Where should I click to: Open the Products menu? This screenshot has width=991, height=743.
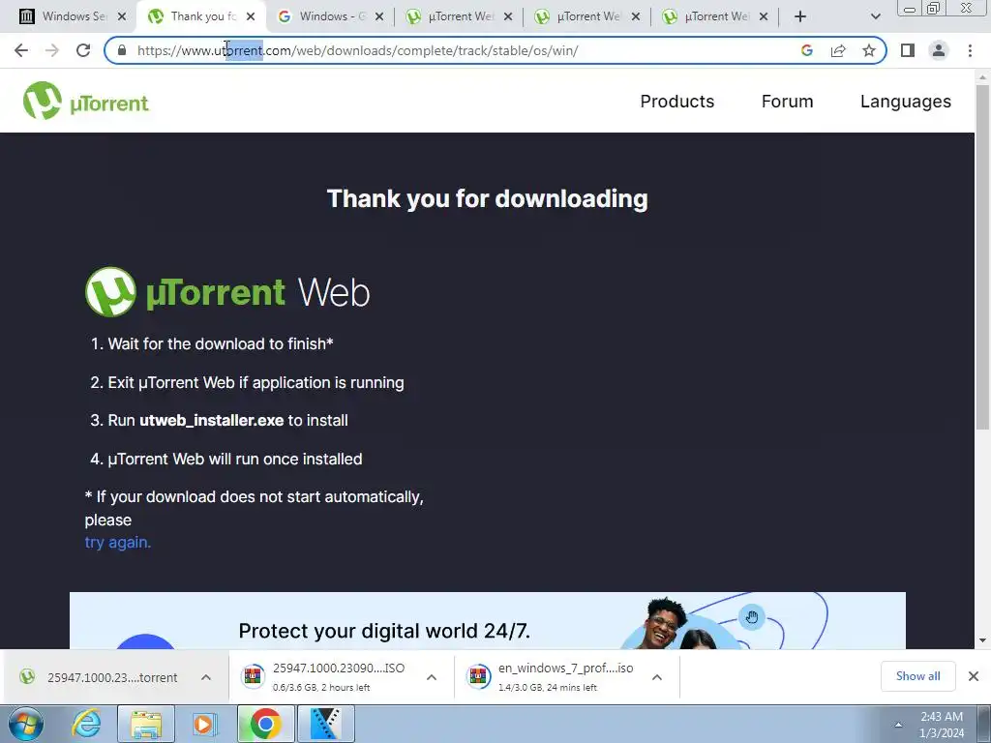676,101
